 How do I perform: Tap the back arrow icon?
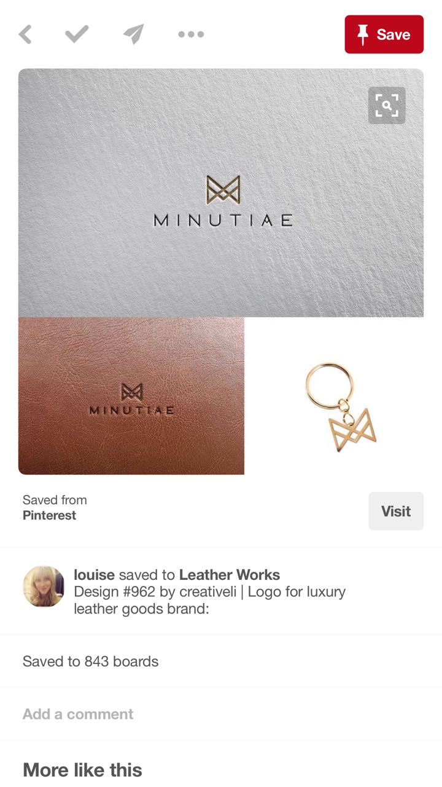[25, 34]
